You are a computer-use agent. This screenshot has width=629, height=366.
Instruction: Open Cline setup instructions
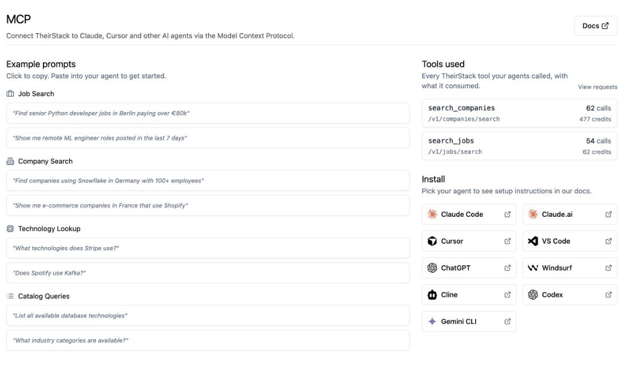coord(469,295)
